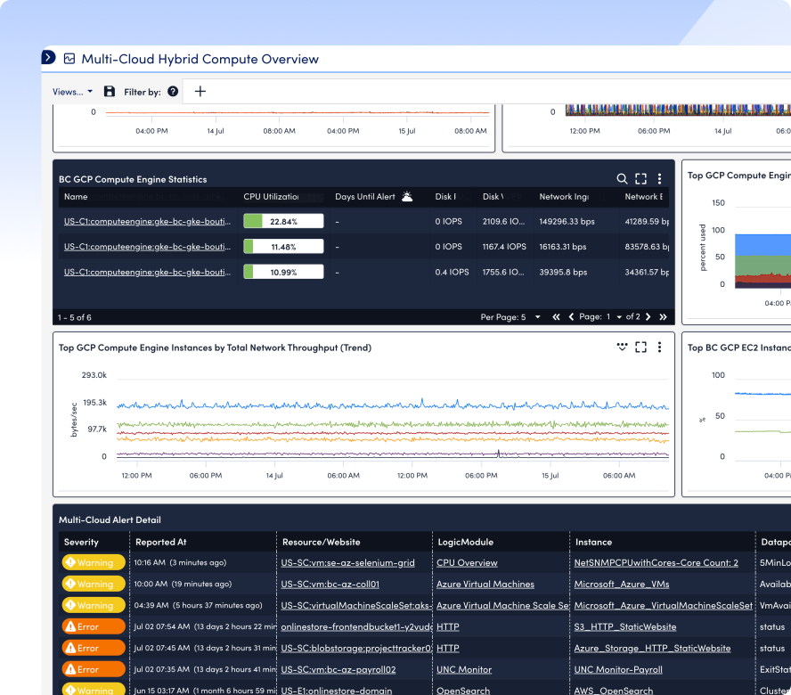791x695 pixels.
Task: Toggle the legend on Network Throughput Trend widget
Action: click(622, 347)
